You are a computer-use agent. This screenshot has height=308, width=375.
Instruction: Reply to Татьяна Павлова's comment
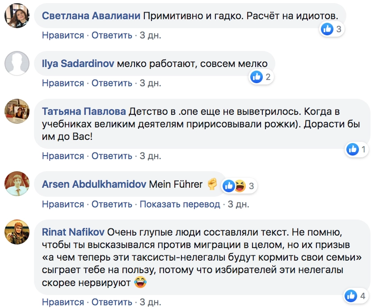(112, 156)
